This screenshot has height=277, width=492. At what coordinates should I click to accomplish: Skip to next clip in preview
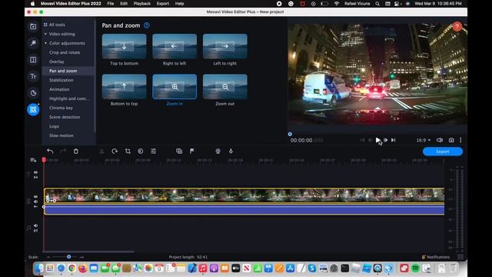point(393,140)
